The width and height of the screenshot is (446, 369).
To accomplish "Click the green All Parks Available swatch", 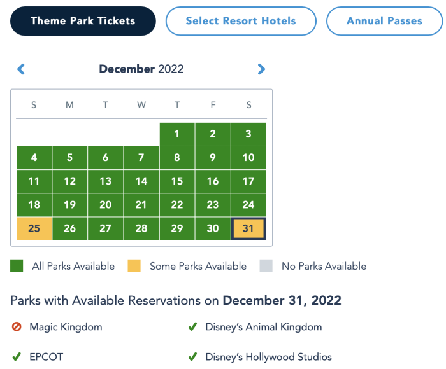I will tap(17, 266).
